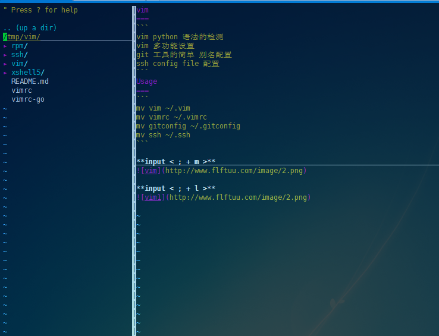Open the rpm/ directory entry
This screenshot has height=336, width=439.
(20, 46)
